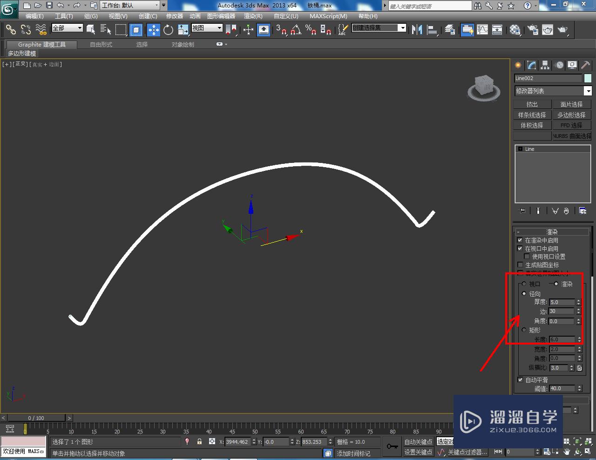Click the 挤出 modifier button

(532, 104)
